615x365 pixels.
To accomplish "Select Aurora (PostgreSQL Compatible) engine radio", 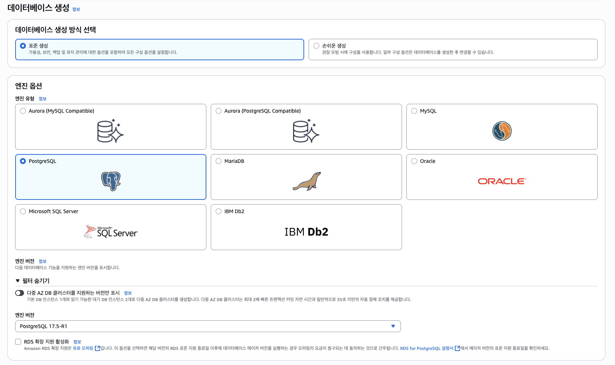I will point(219,111).
